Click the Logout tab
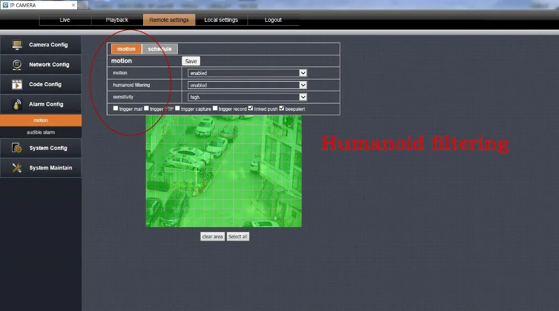559x311 pixels. (x=273, y=20)
